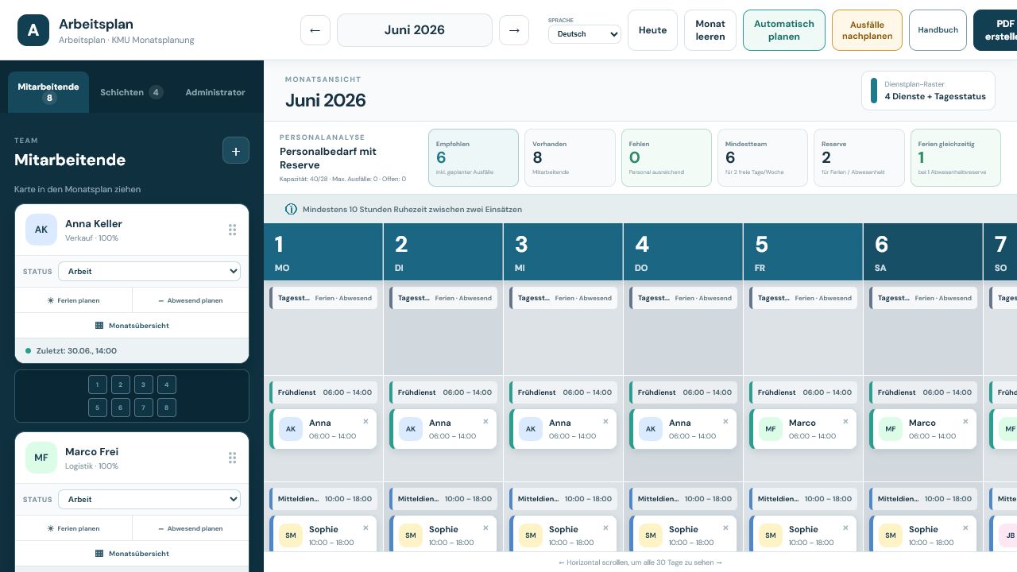1017x572 pixels.
Task: Click the Dienstplan-Raster info box
Action: pyautogui.click(x=929, y=91)
